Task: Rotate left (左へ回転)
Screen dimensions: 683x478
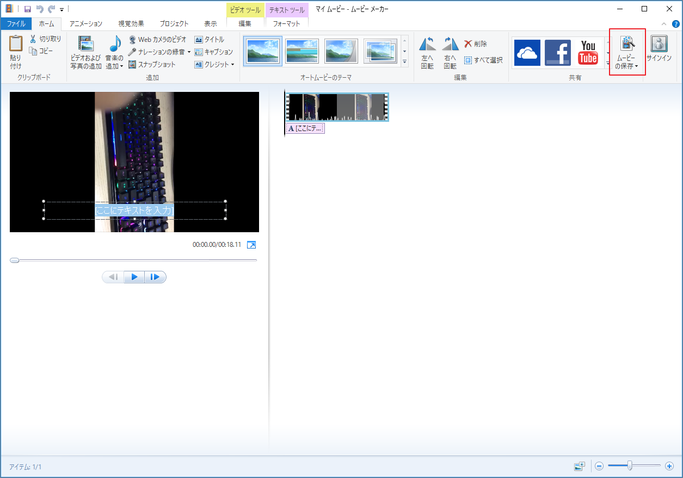Action: point(428,53)
